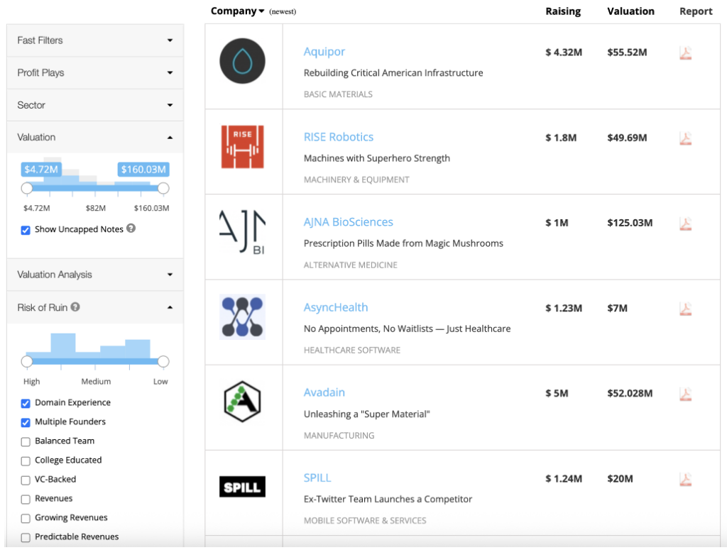Click the AJNA BioSciences logo

pos(243,232)
